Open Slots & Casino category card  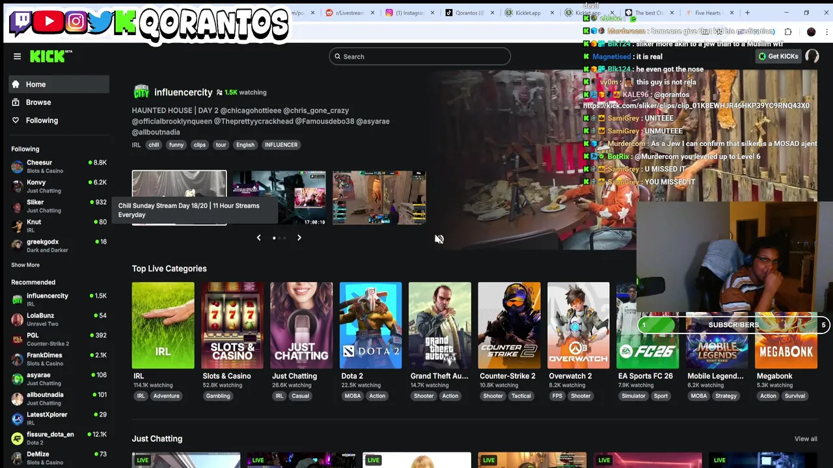[232, 325]
